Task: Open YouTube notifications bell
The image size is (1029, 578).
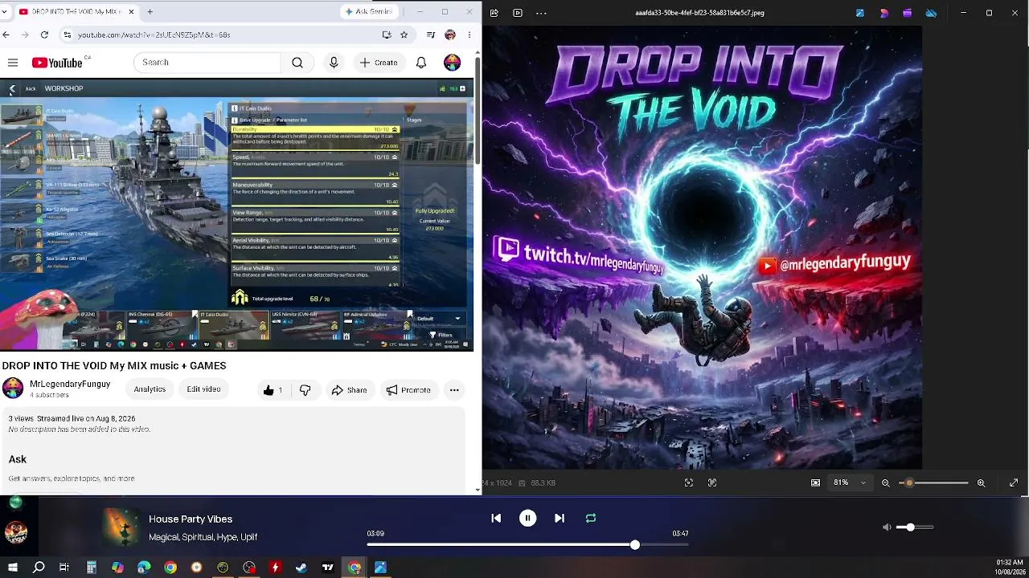Action: pos(421,63)
